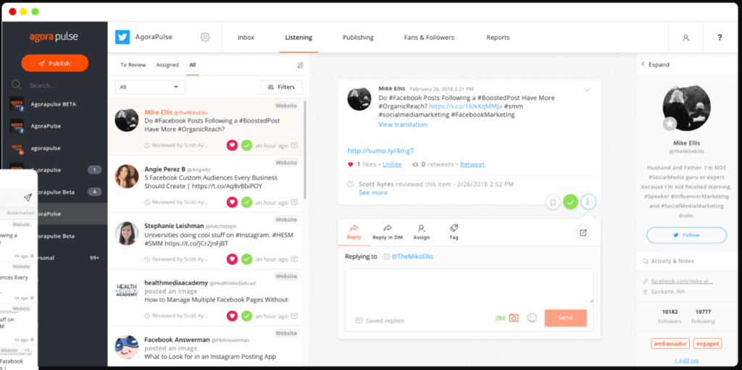Viewport: 742px width, 370px height.
Task: Open the Saved replies menu
Action: (x=380, y=320)
